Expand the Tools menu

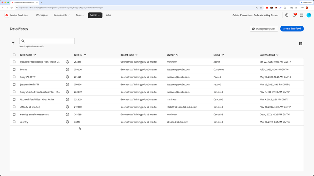[x=80, y=15]
